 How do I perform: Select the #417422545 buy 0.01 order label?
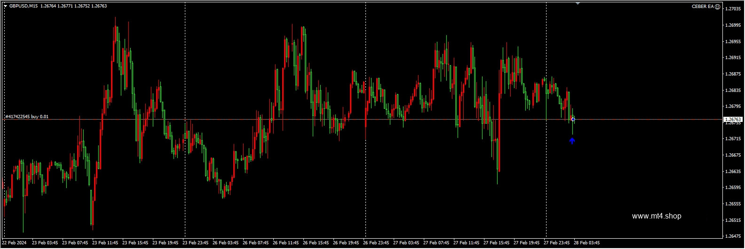(x=27, y=117)
